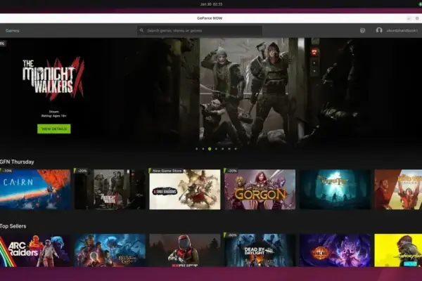
Task: Maximize the GeForce NOW window
Action: click(417, 18)
